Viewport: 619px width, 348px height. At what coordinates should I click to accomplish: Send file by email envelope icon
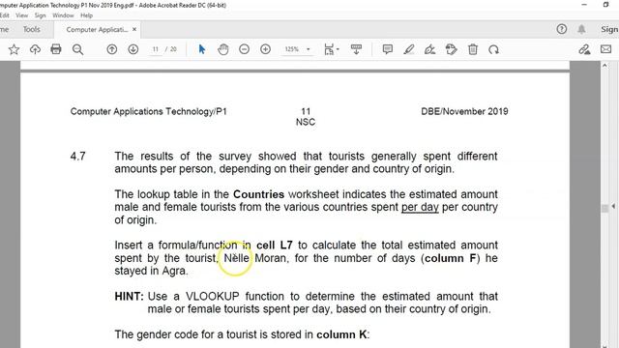[606, 49]
